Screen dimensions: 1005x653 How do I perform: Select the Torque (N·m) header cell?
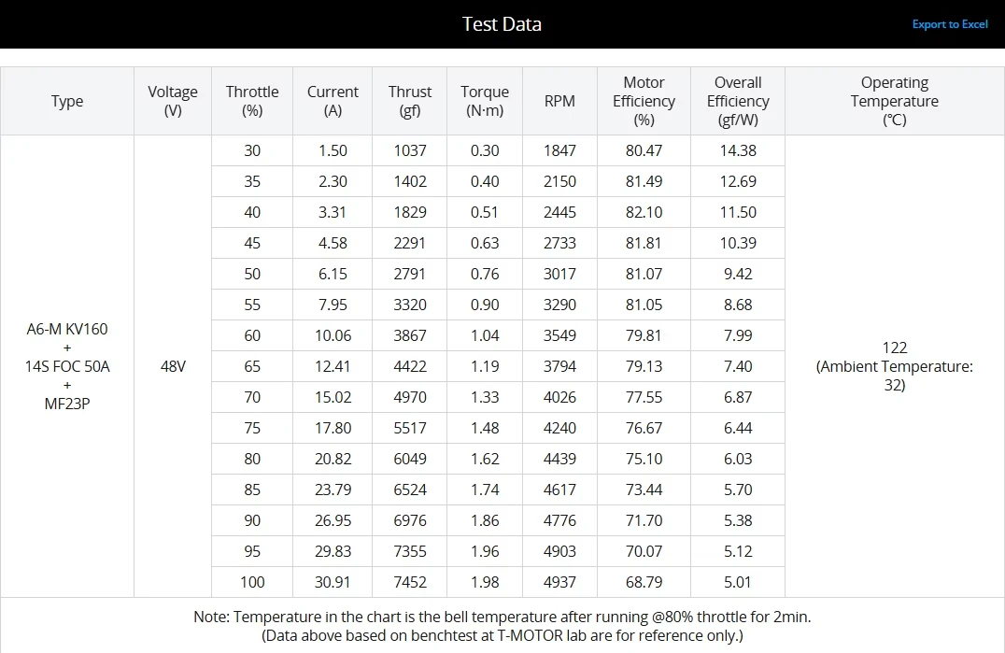click(485, 101)
